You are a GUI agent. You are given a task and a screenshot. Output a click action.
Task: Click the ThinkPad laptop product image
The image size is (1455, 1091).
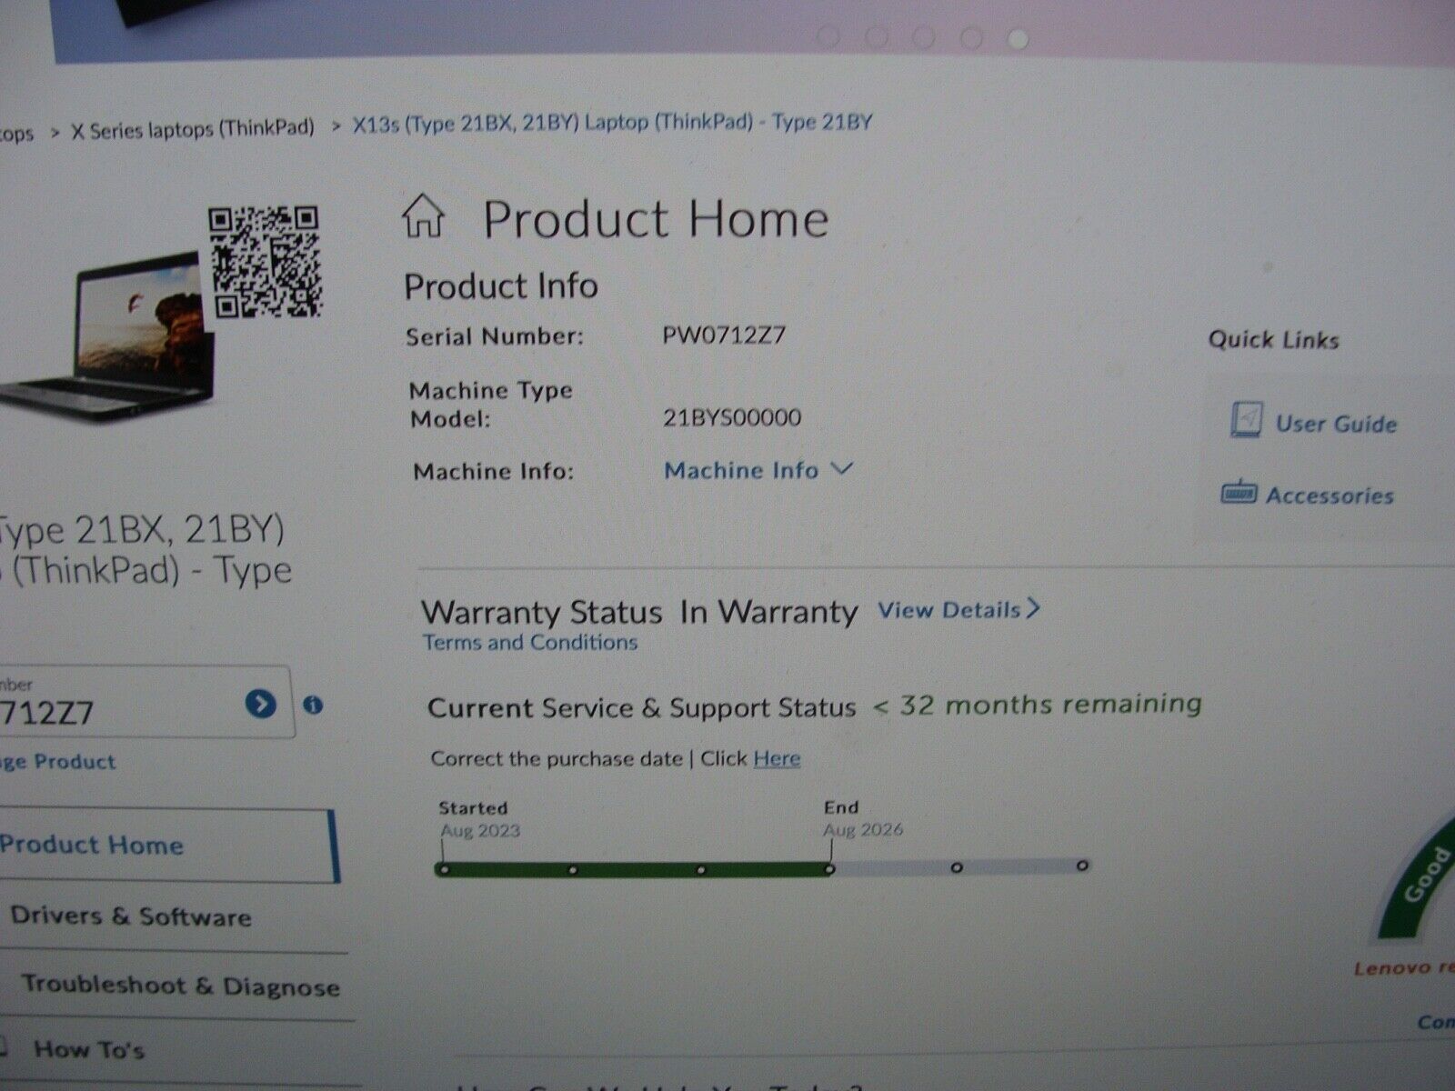[106, 338]
